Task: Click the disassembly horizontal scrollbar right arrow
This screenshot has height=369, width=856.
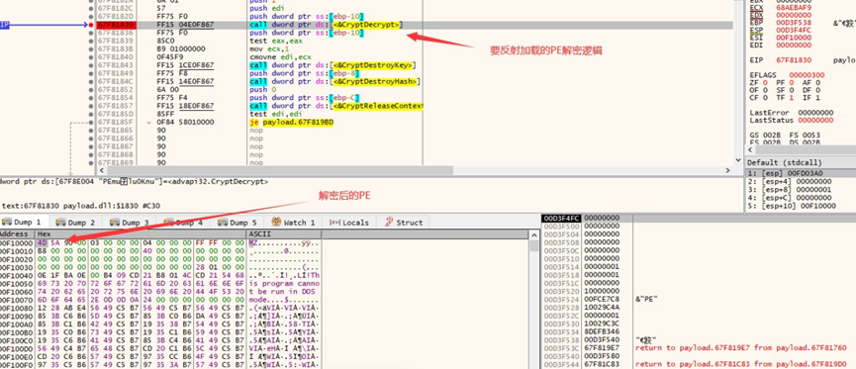Action: (727, 170)
